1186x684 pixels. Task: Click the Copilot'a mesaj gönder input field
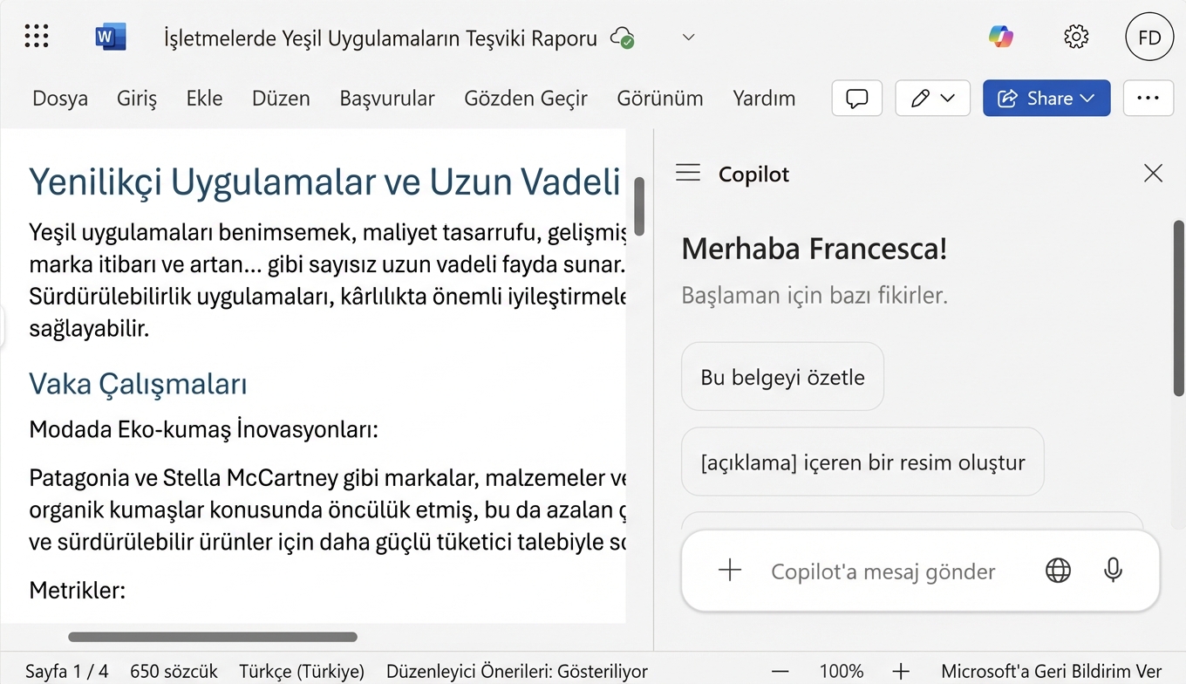coord(883,571)
